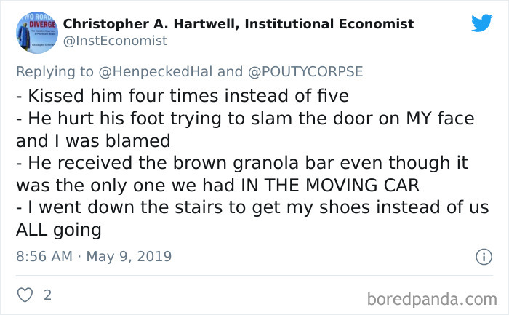Open the tweet info circle icon

click(481, 256)
